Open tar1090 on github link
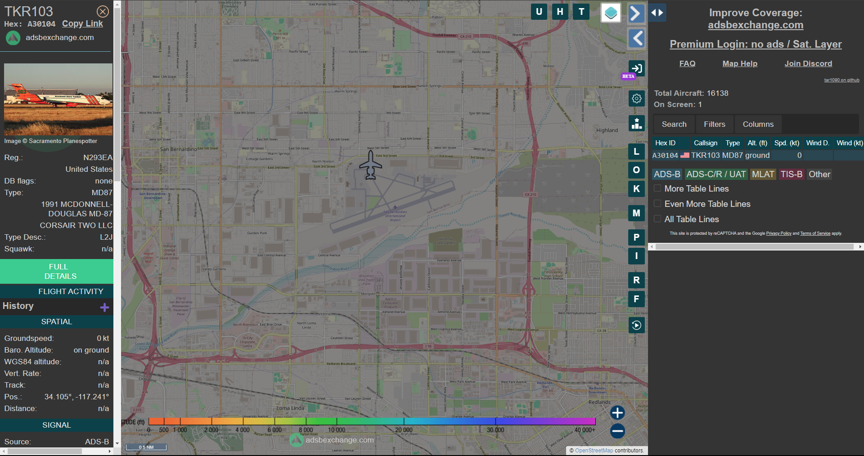864x456 pixels. [x=841, y=80]
